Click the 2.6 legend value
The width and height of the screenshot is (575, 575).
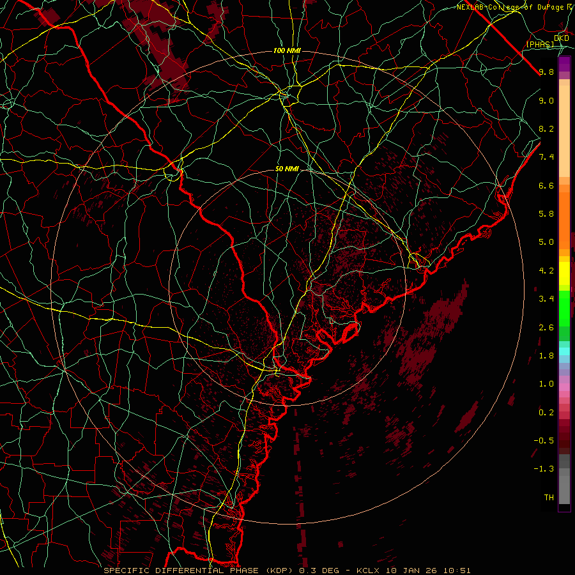(x=546, y=328)
